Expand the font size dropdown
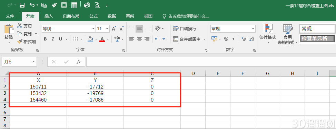The image size is (336, 129). 107,28
